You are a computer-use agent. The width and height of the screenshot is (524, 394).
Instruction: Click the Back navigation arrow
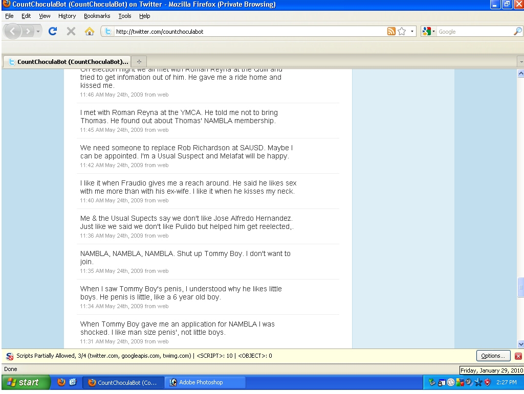[13, 32]
